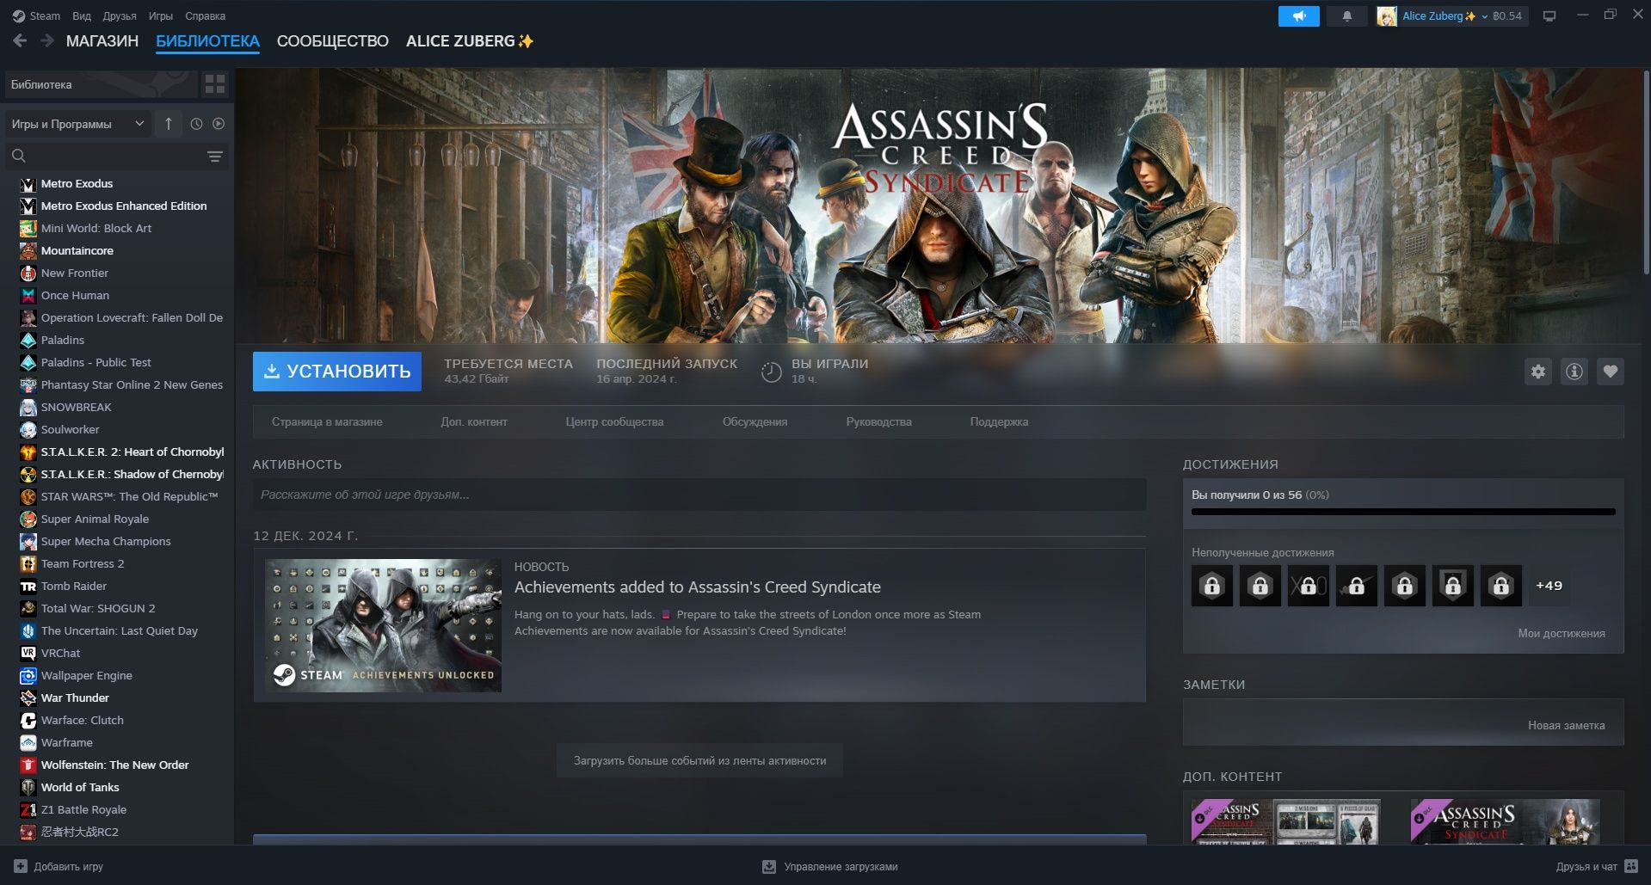
Task: Click the Paladins game icon
Action: [28, 341]
